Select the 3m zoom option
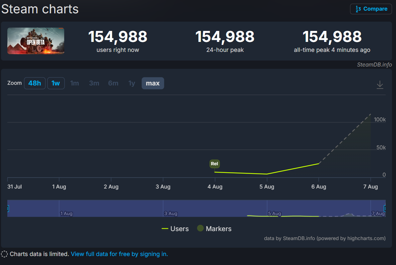 pyautogui.click(x=94, y=83)
